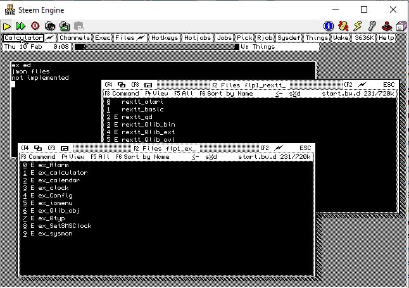Click the red Reset icon

35,26
